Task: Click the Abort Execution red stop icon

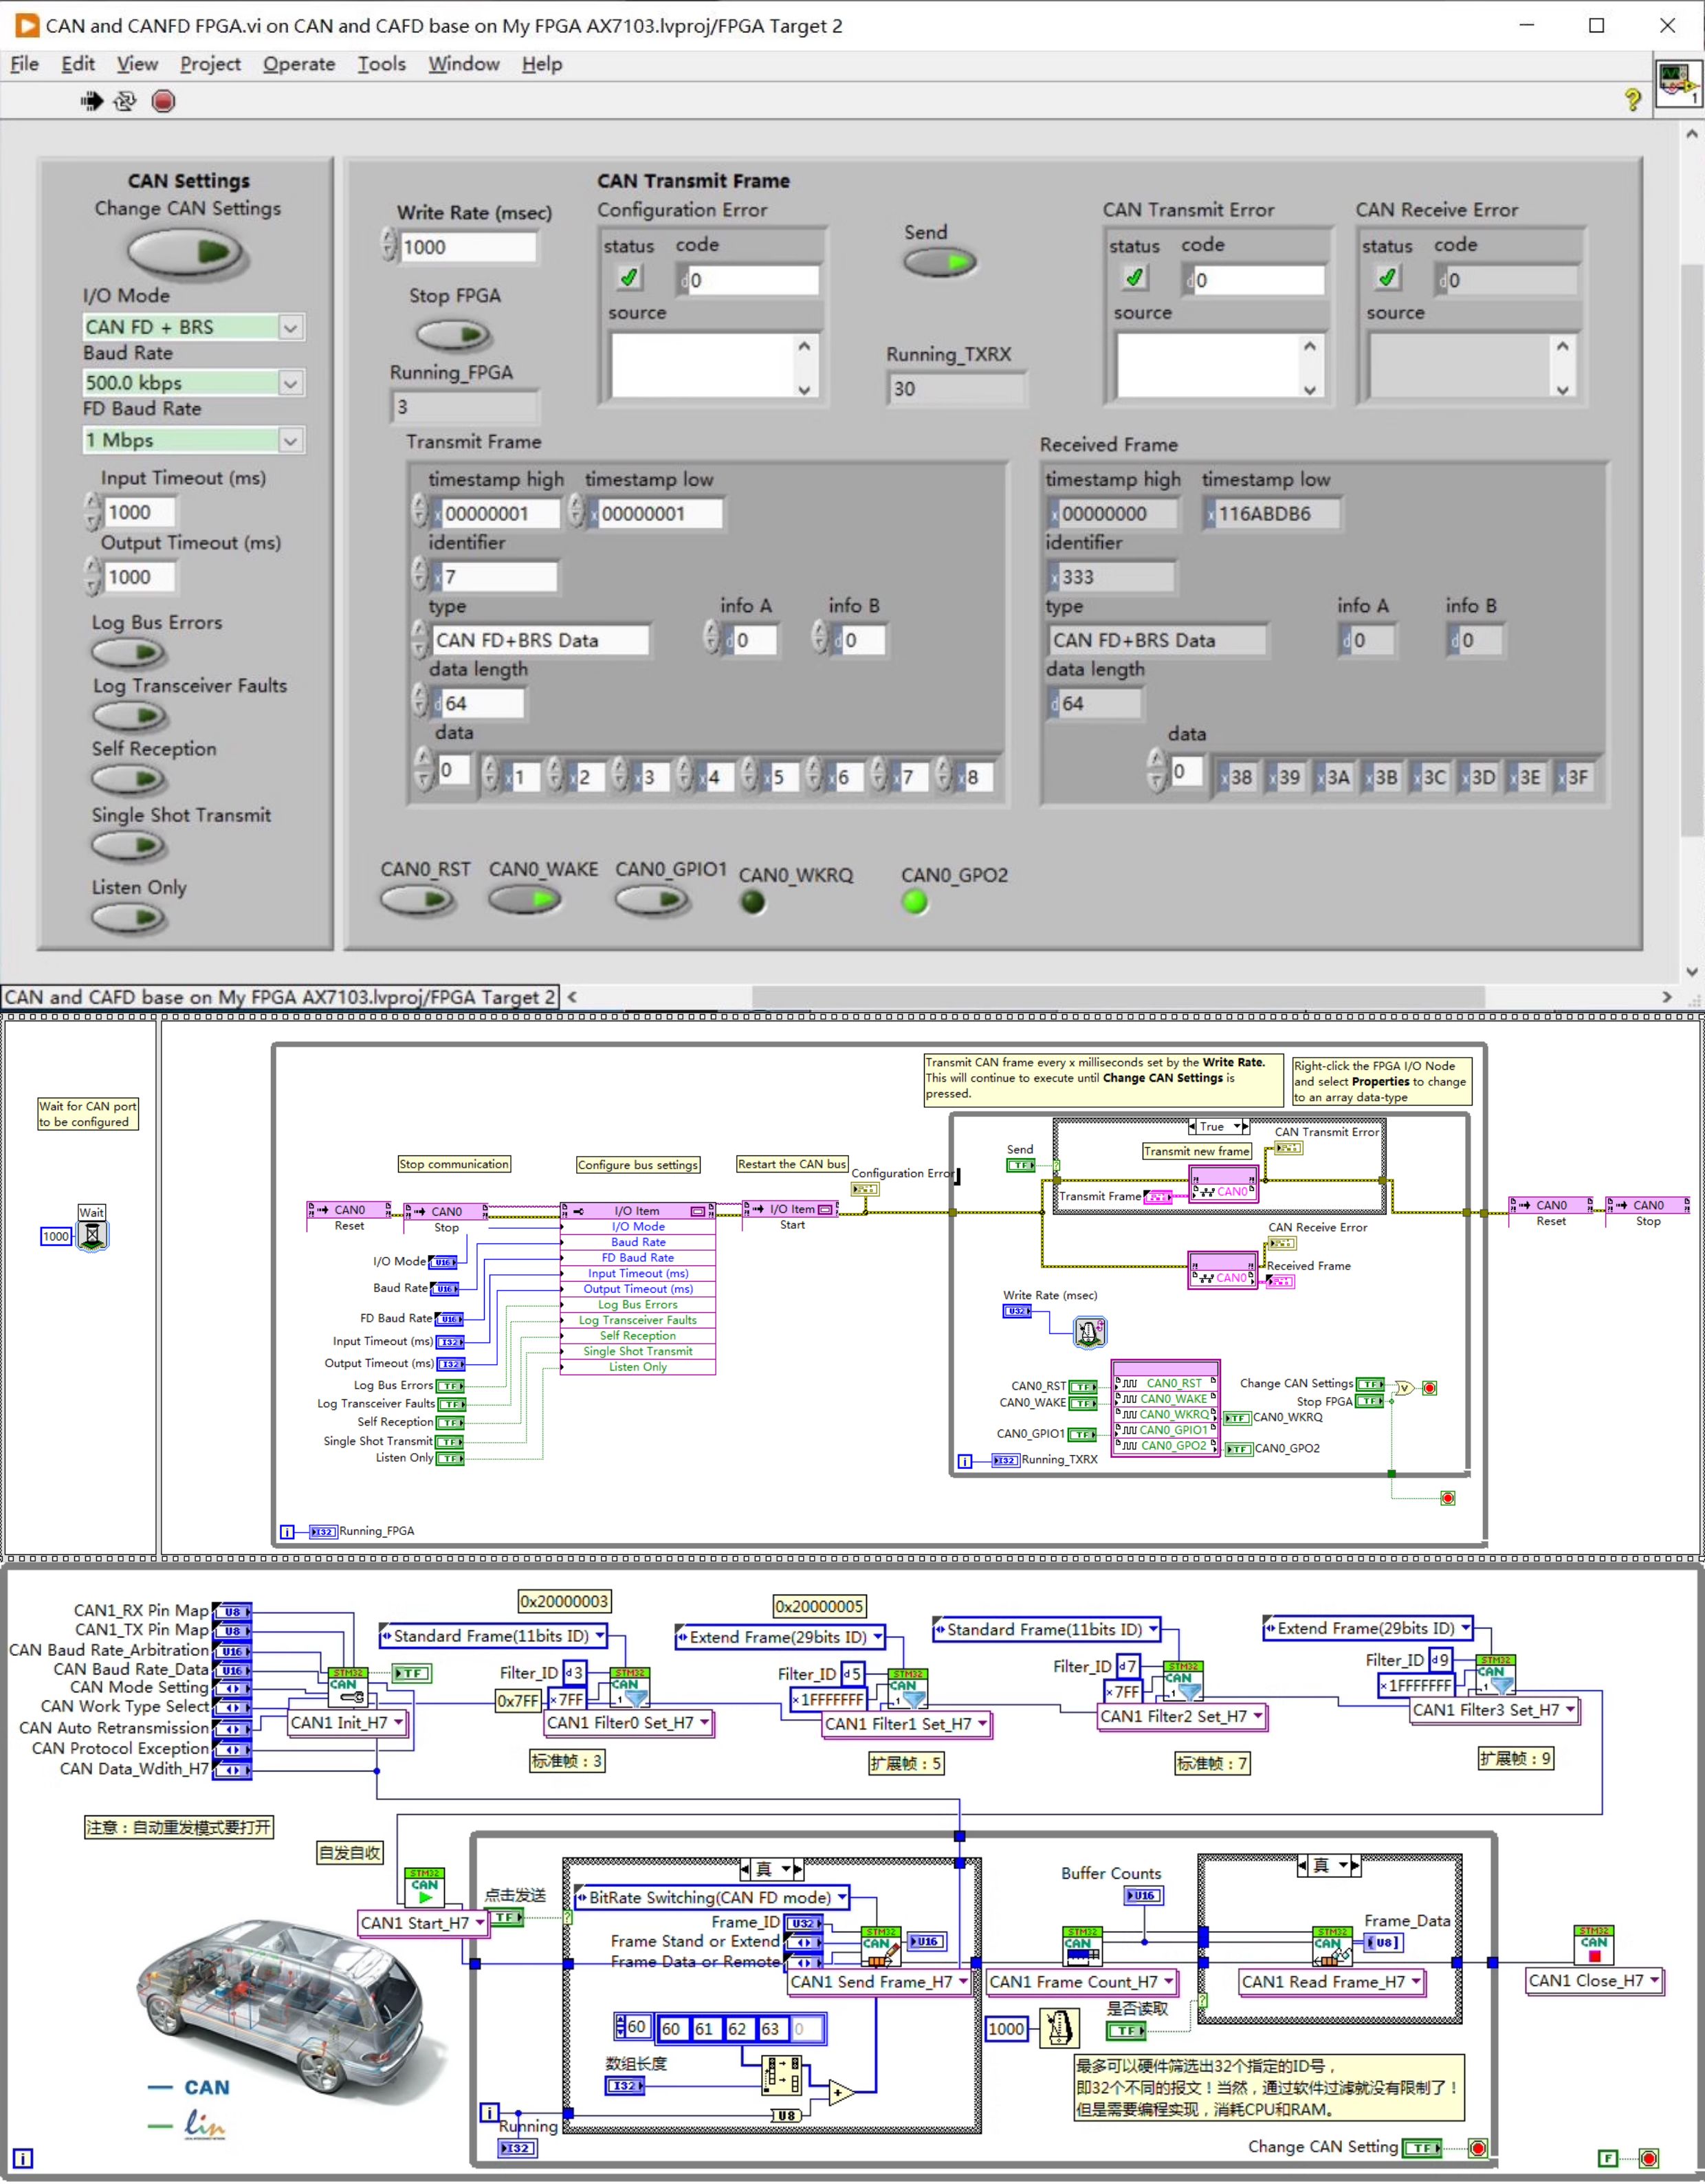Action: pos(163,101)
